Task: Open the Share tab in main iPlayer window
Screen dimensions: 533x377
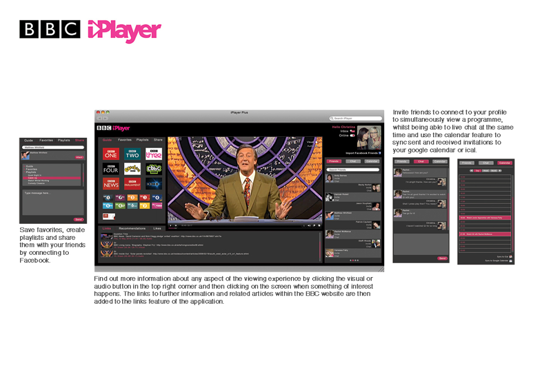Action: (158, 140)
